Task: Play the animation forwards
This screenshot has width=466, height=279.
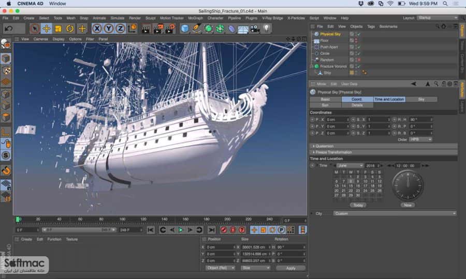Action: (181, 230)
